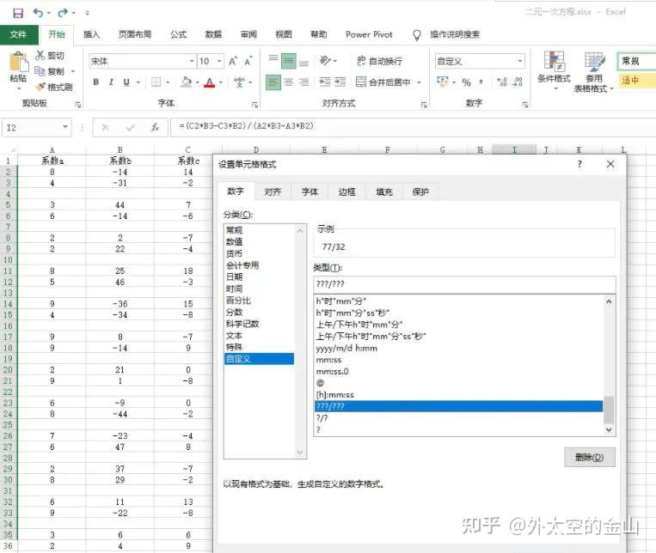Viewport: 656px width, 553px height.
Task: Decrease font size with the smaller A
Action: point(248,62)
